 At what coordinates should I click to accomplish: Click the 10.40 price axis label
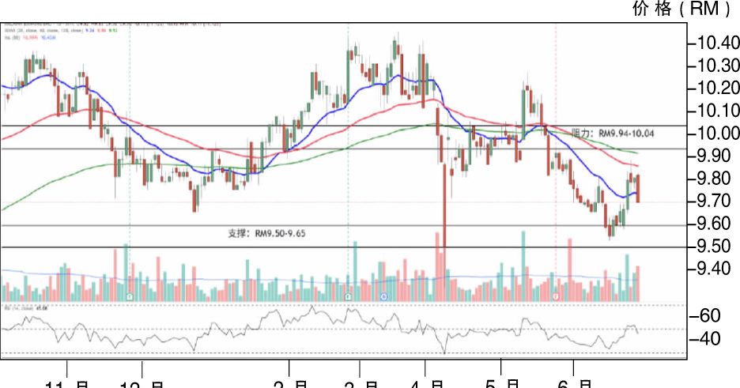719,43
